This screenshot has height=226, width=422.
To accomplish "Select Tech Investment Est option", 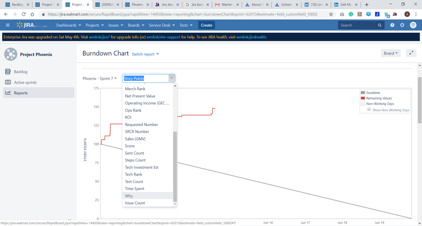I will tap(147, 167).
